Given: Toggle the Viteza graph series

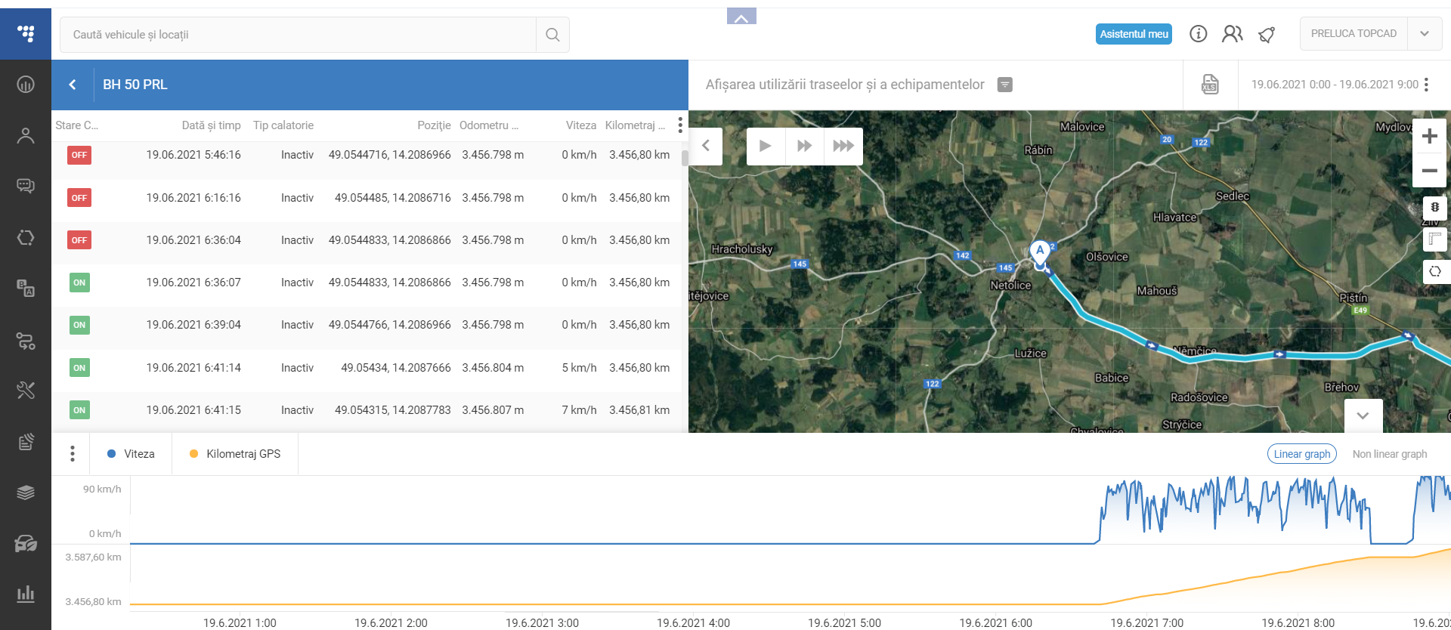Looking at the screenshot, I should (x=131, y=454).
